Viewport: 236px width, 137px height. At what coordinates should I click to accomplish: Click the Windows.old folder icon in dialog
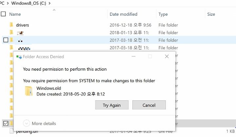tap(29, 91)
